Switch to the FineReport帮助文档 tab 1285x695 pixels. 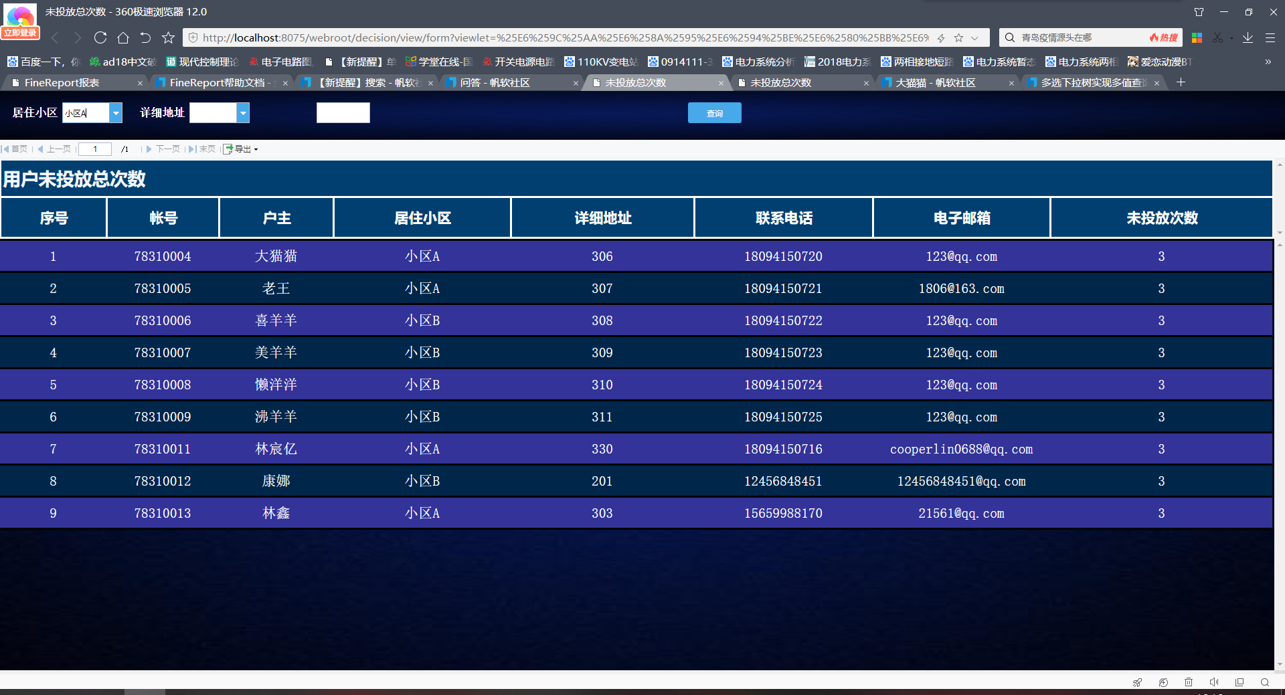(x=217, y=83)
